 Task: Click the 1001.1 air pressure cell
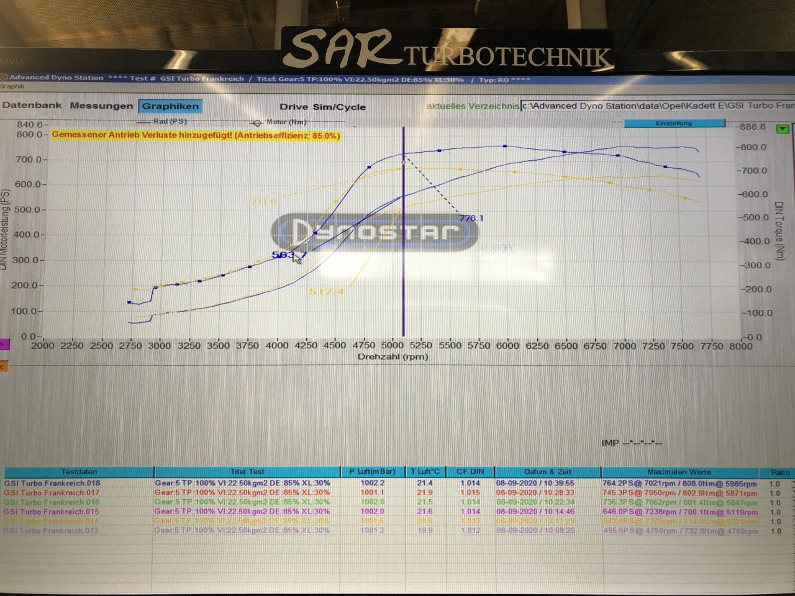coord(373,492)
